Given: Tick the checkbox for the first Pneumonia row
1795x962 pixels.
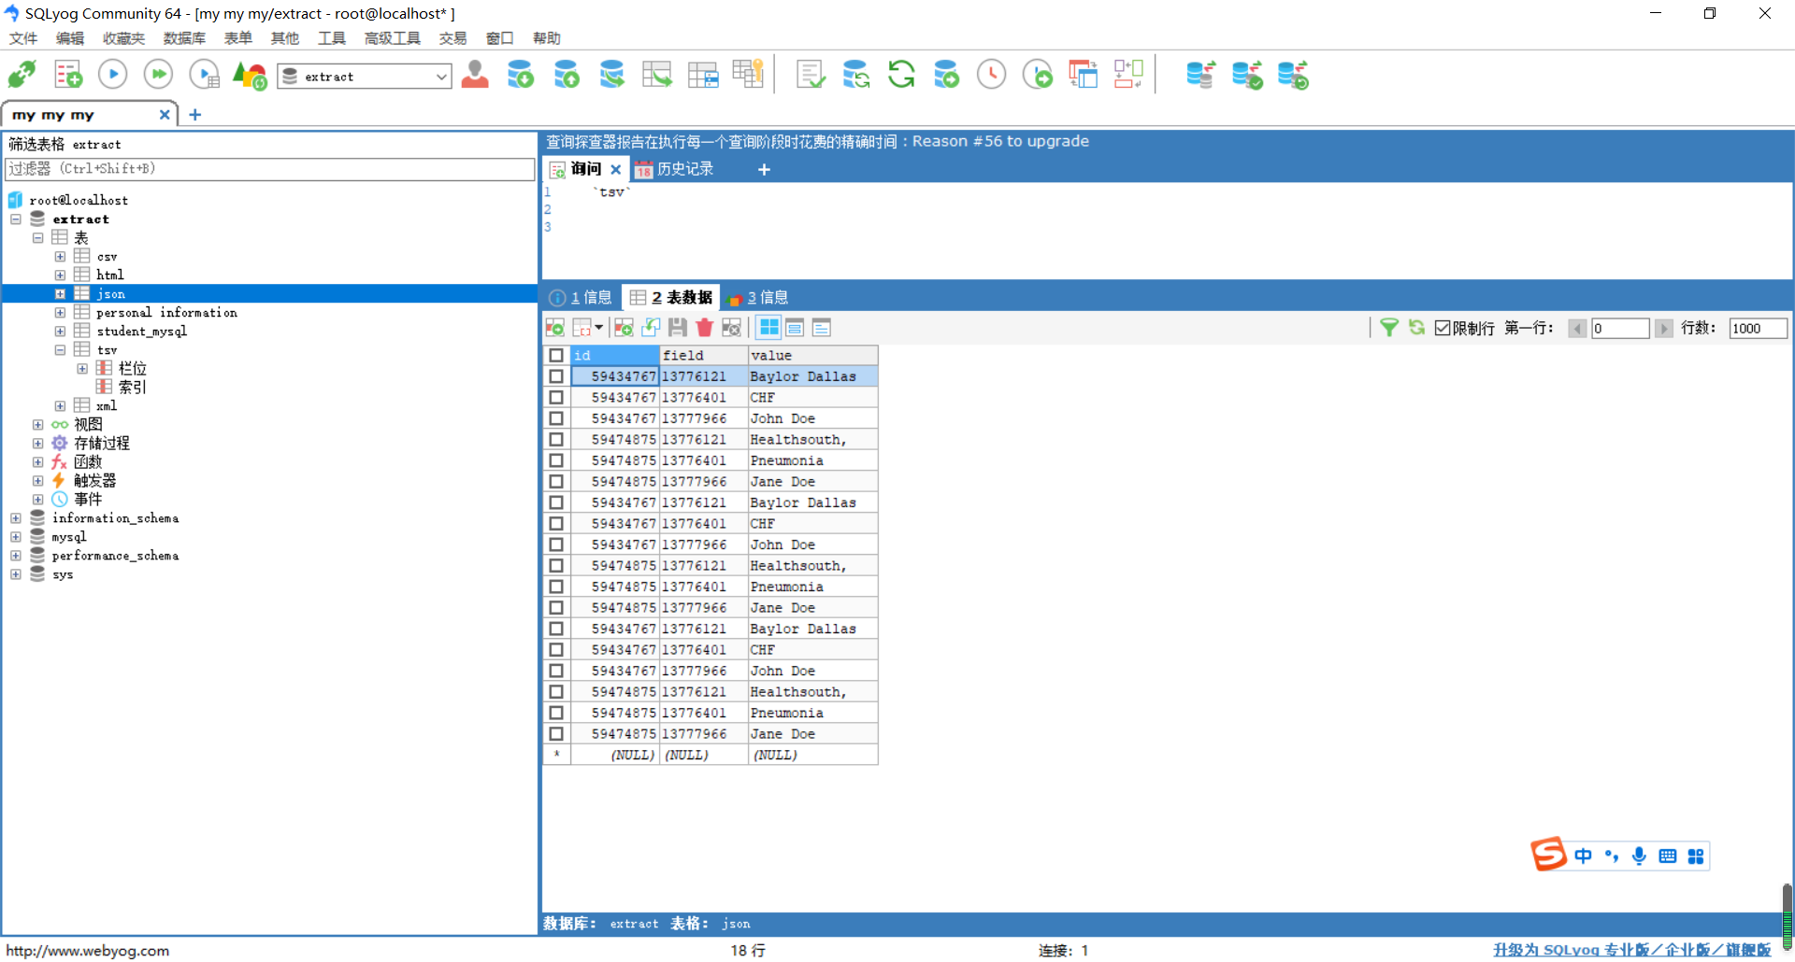Looking at the screenshot, I should click(556, 460).
